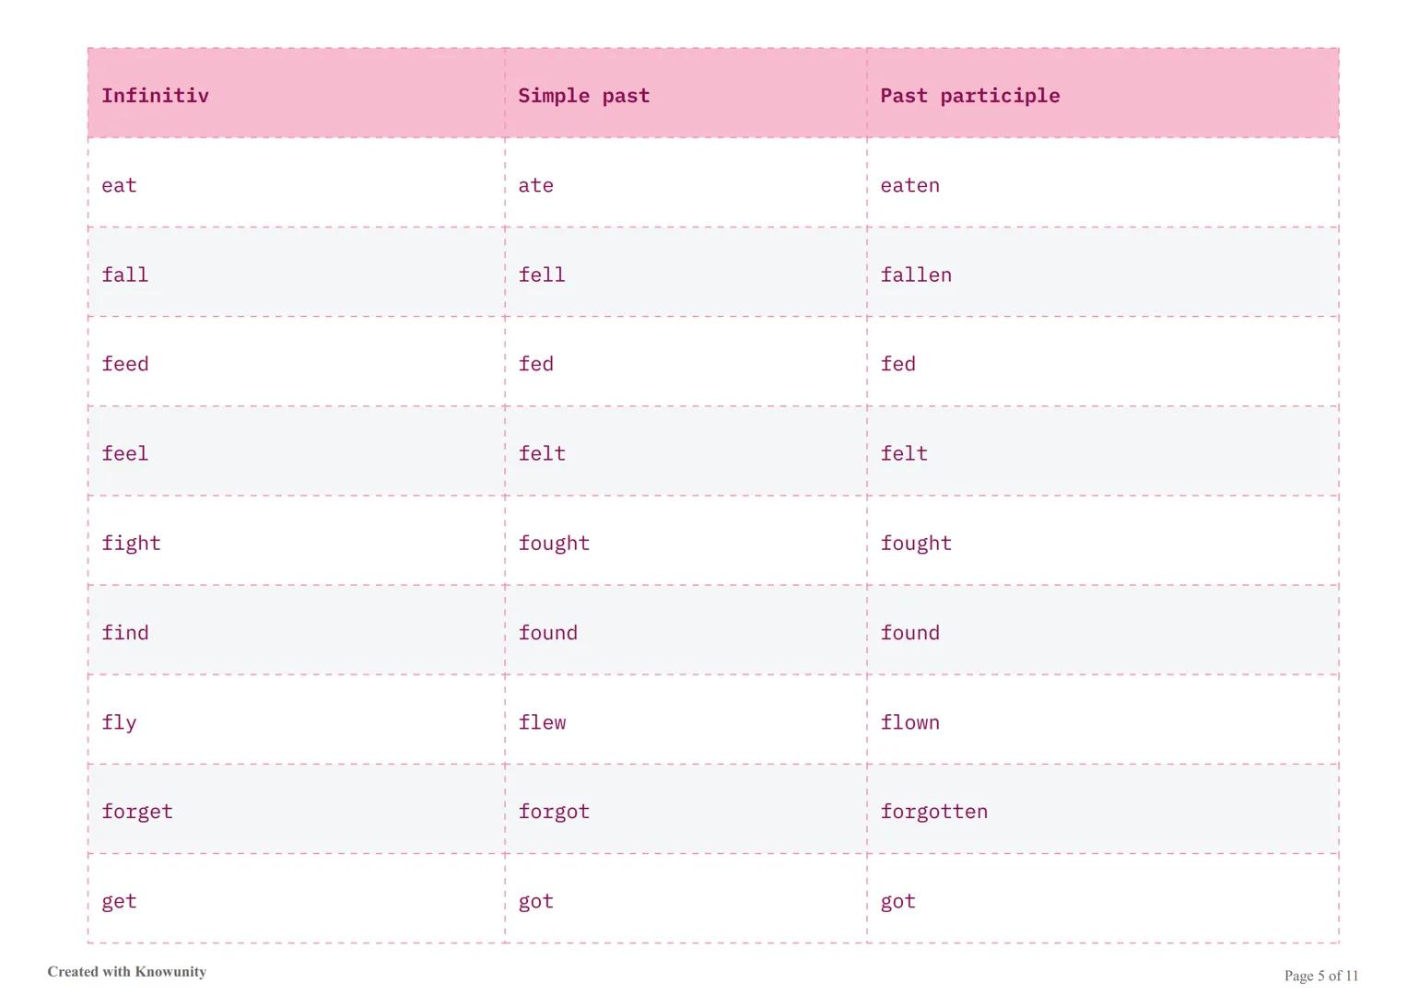Click the "Past participle" column header

tap(969, 96)
